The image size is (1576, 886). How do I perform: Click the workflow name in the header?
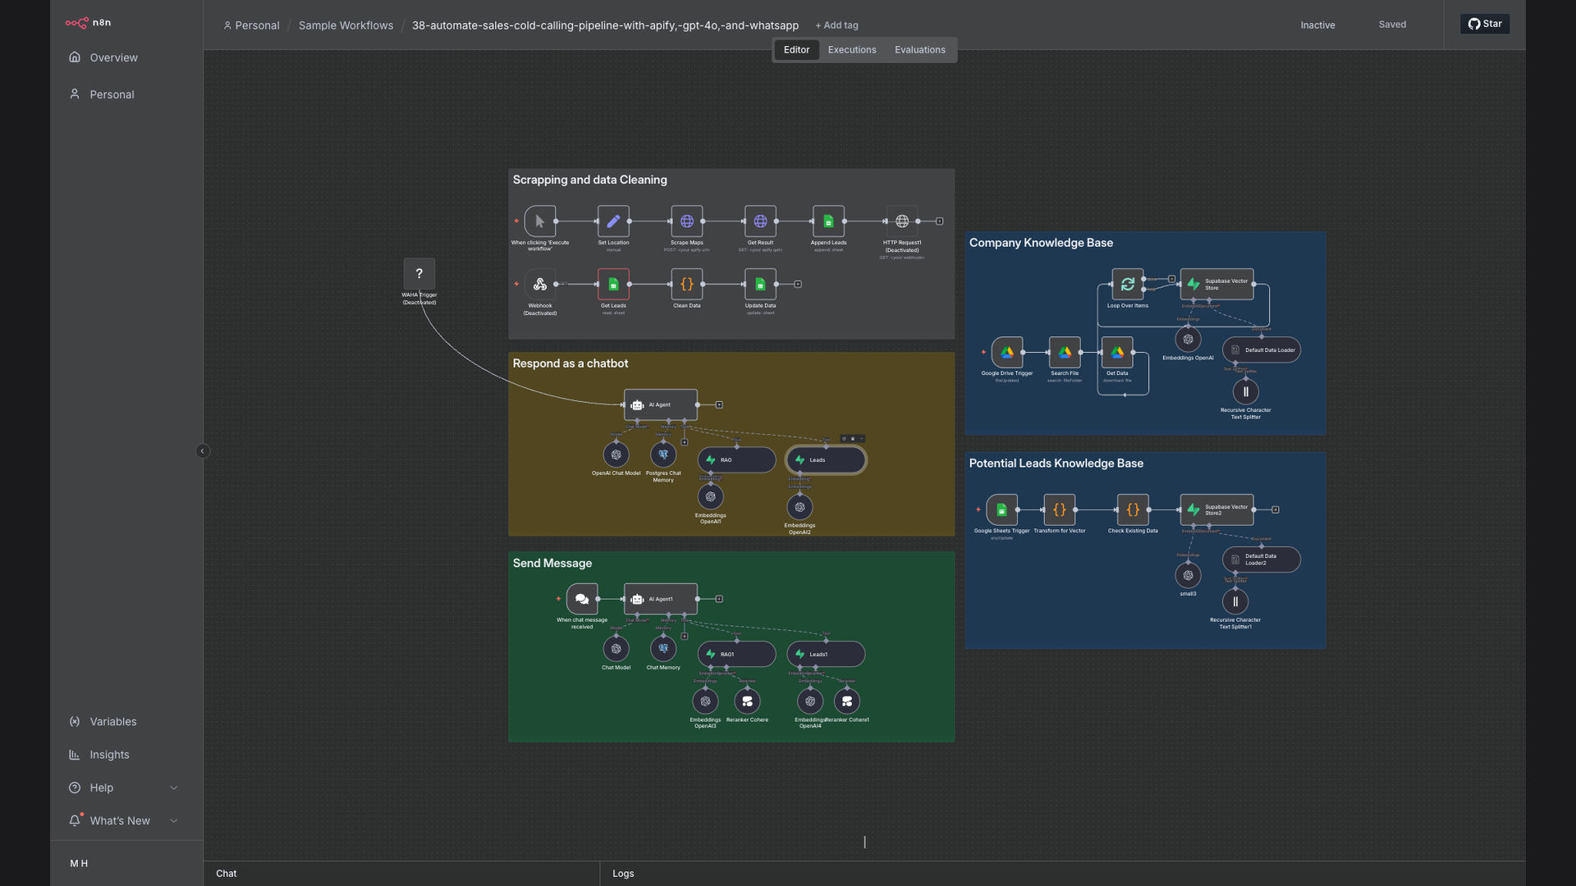[605, 25]
